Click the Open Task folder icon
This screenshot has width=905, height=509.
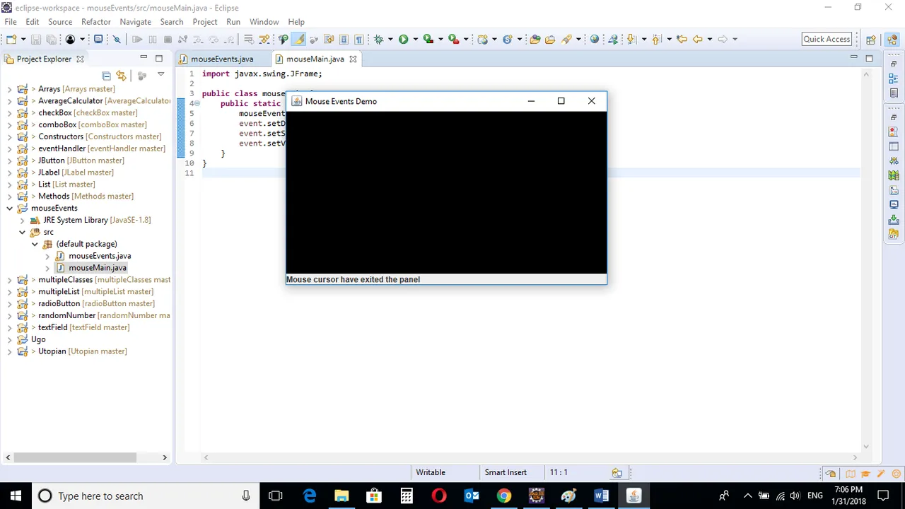coord(549,39)
